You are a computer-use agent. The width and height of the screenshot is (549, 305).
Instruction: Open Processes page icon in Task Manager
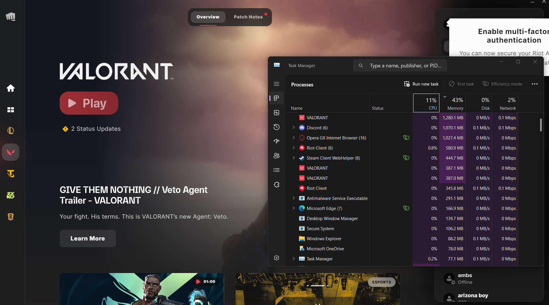[x=277, y=98]
